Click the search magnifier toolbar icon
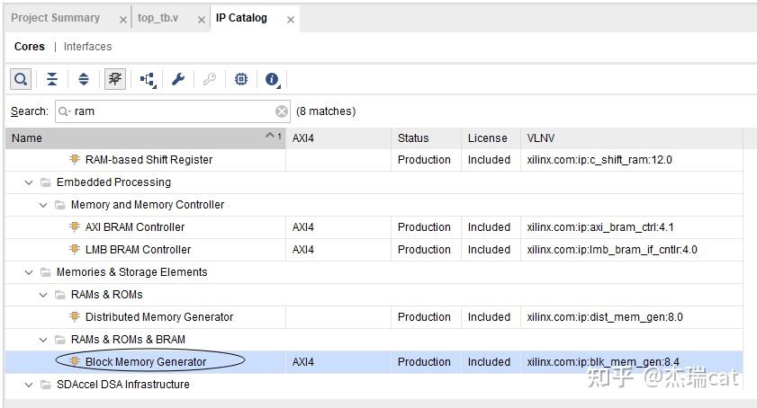This screenshot has height=408, width=757. click(21, 79)
